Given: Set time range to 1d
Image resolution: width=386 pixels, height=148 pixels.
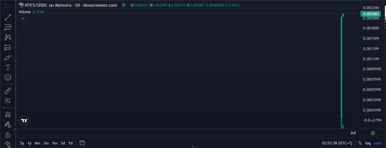Looking at the screenshot, I should (70, 143).
